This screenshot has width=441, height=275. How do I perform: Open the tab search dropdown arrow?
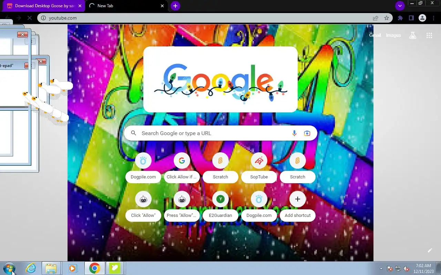pos(400,6)
